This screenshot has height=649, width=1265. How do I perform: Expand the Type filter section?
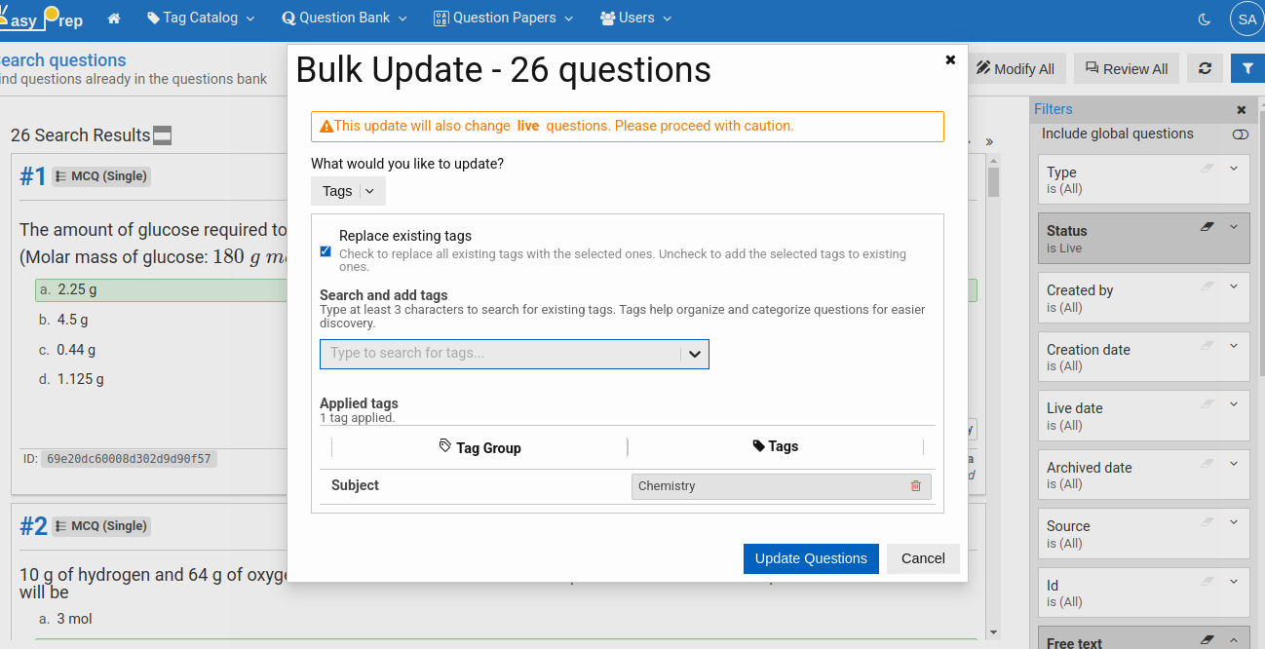[1234, 167]
